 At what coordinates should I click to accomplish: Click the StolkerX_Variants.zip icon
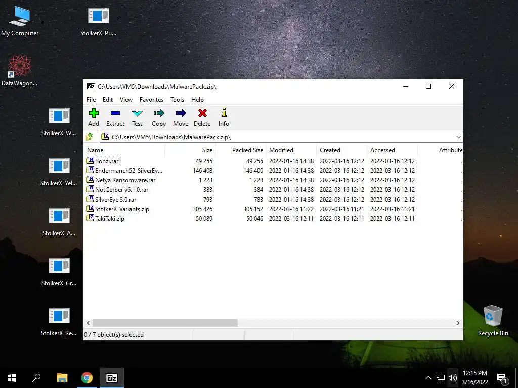[x=90, y=209]
